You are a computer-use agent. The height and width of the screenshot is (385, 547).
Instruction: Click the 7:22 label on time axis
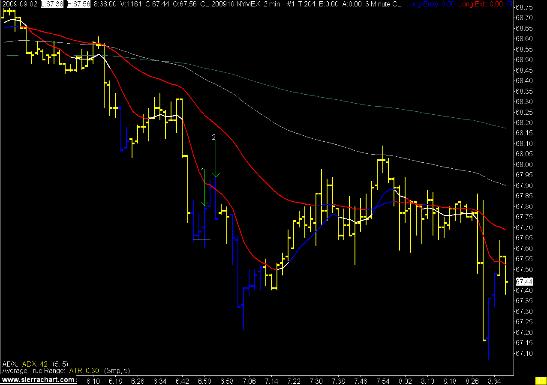[294, 381]
